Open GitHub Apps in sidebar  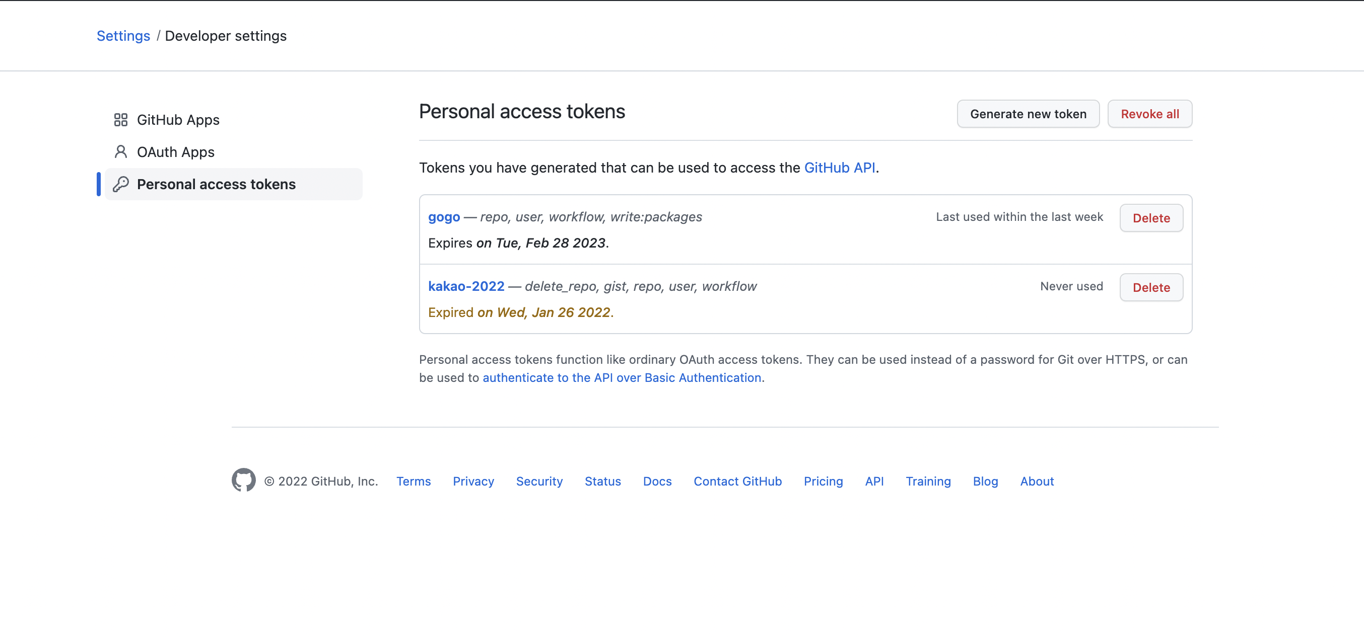pyautogui.click(x=178, y=120)
